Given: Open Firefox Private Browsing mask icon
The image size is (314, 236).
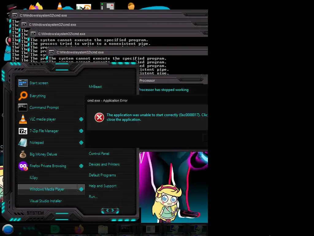Looking at the screenshot, I should pyautogui.click(x=23, y=166).
